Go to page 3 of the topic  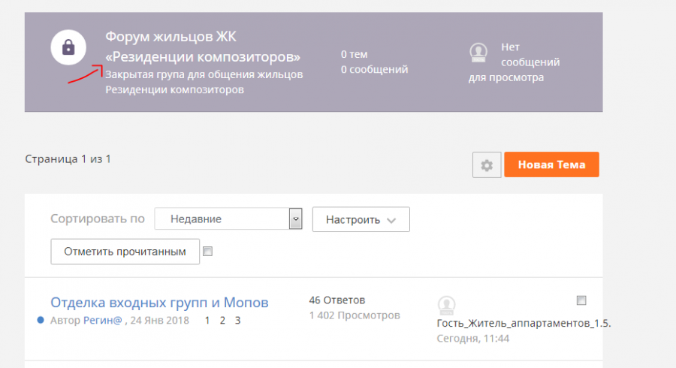point(237,321)
